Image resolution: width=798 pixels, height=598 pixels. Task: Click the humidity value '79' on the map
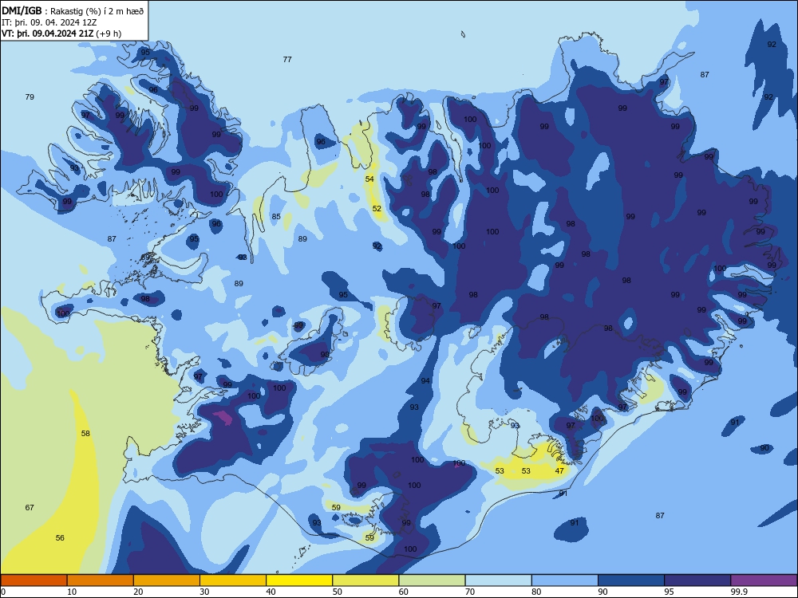[x=30, y=96]
